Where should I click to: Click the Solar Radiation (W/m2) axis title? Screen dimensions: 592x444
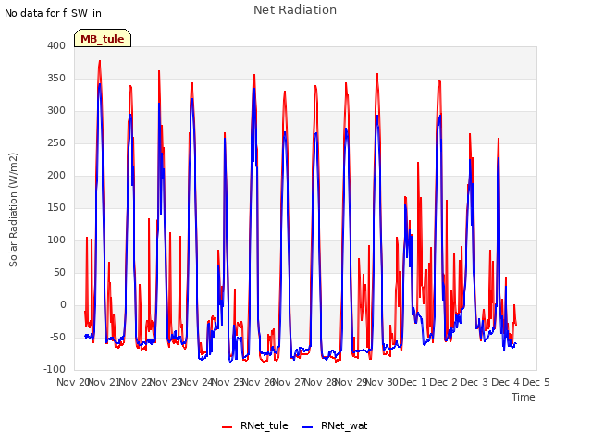click(x=13, y=210)
